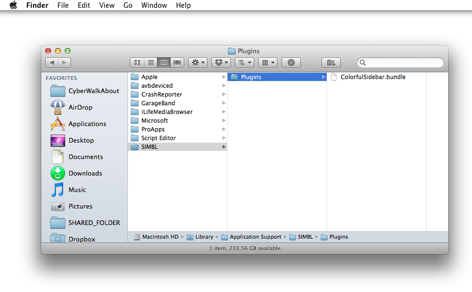Focus the Finder search field

click(x=401, y=63)
